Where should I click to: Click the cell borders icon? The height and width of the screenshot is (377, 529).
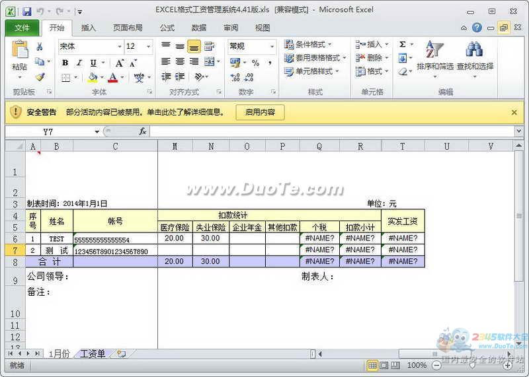tap(65, 78)
